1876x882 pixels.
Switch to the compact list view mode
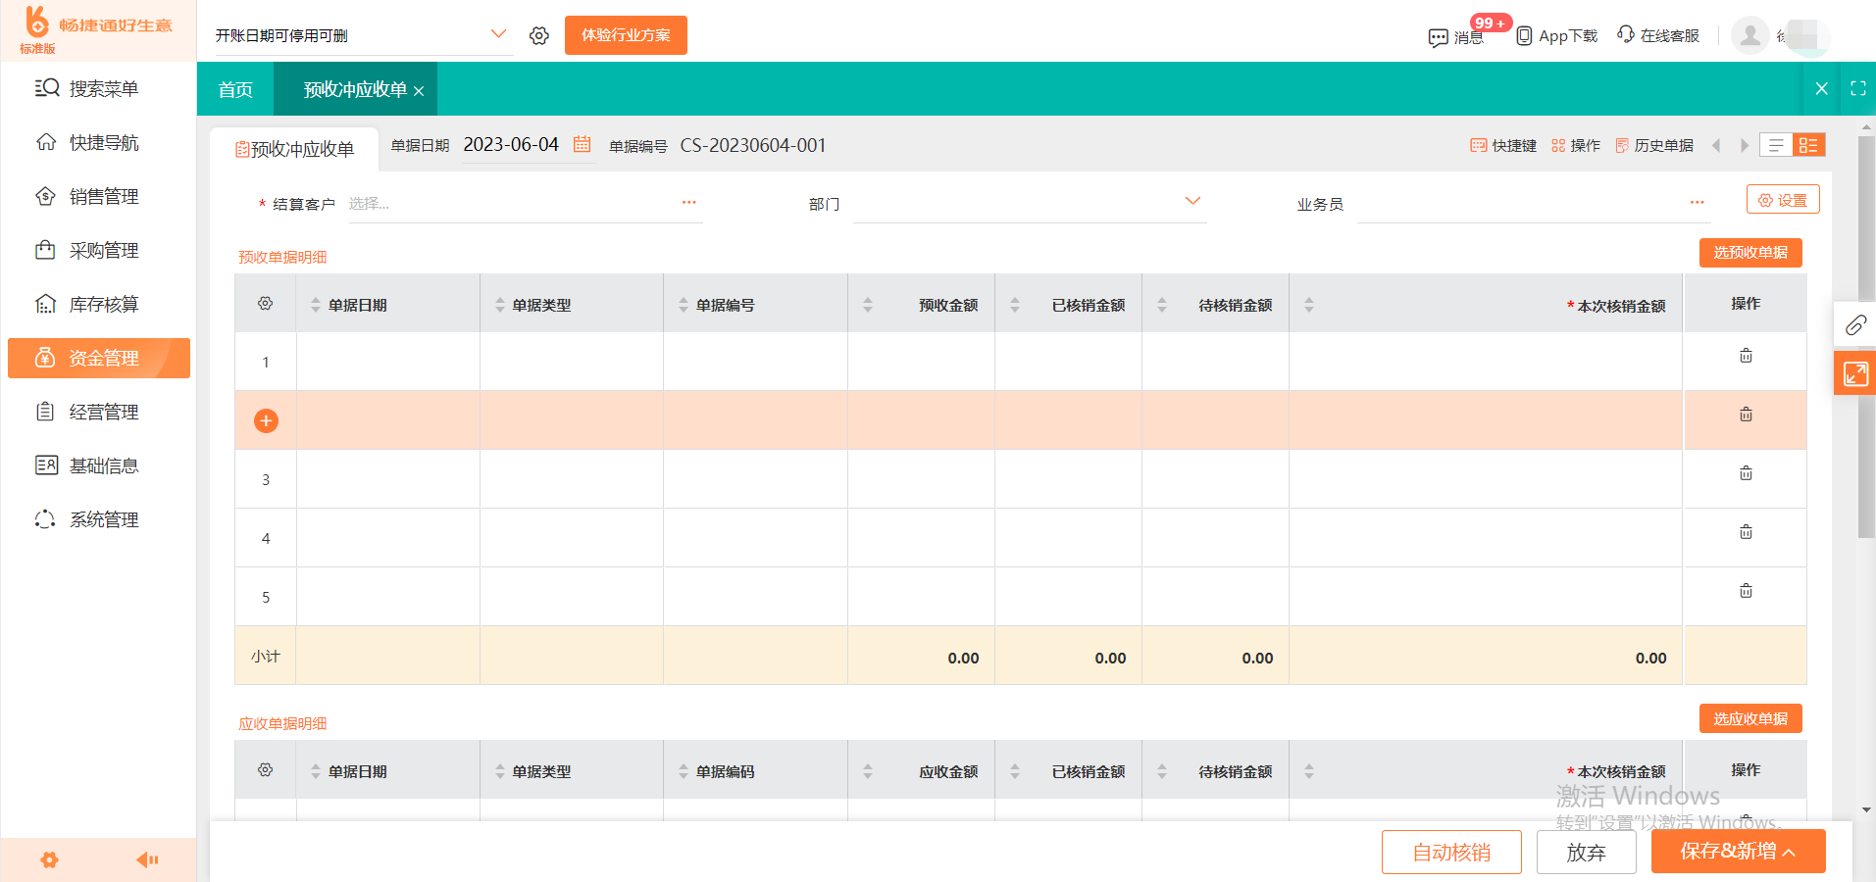coord(1775,144)
